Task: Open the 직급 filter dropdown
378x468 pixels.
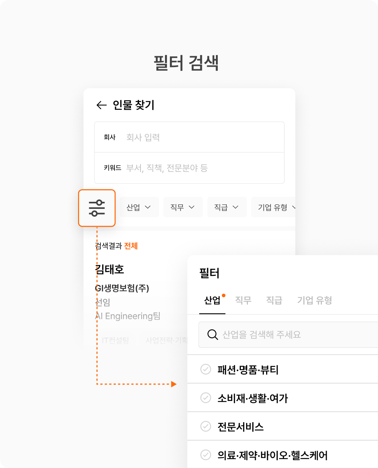Action: (x=227, y=207)
